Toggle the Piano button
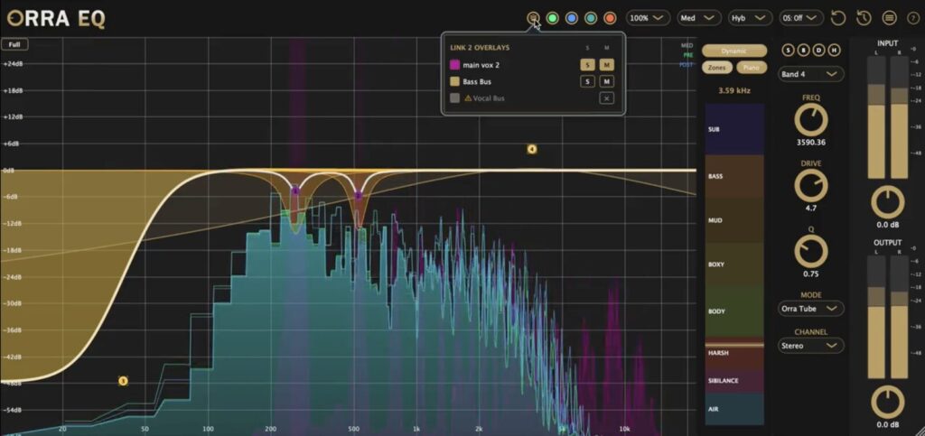Screen dimensions: 925x436 pos(751,68)
